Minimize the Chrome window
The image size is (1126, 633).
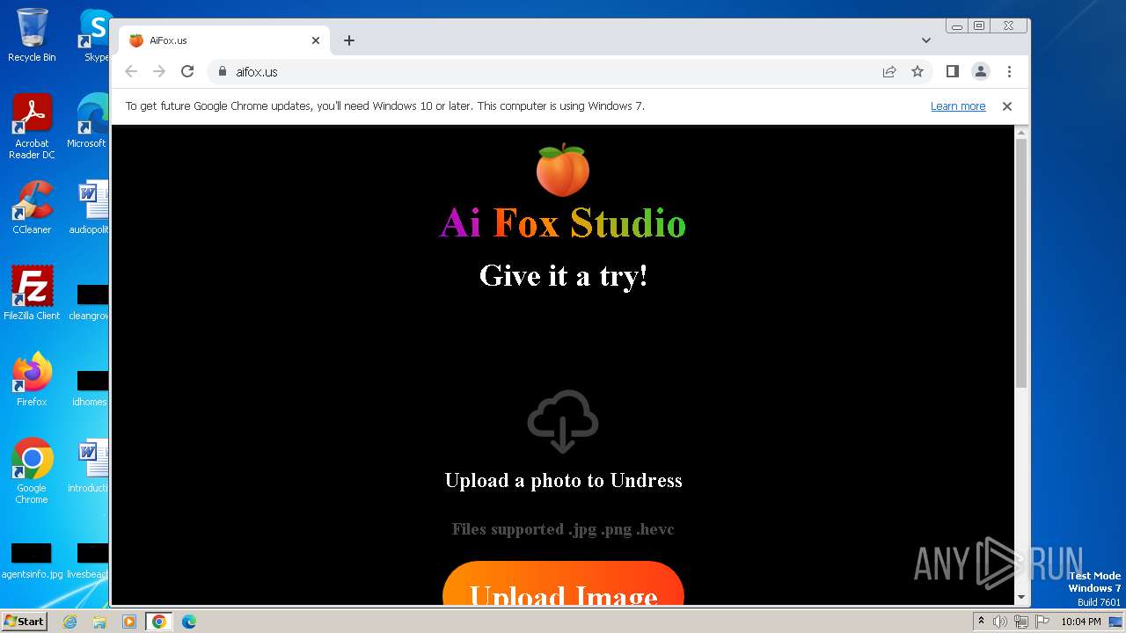pyautogui.click(x=957, y=26)
